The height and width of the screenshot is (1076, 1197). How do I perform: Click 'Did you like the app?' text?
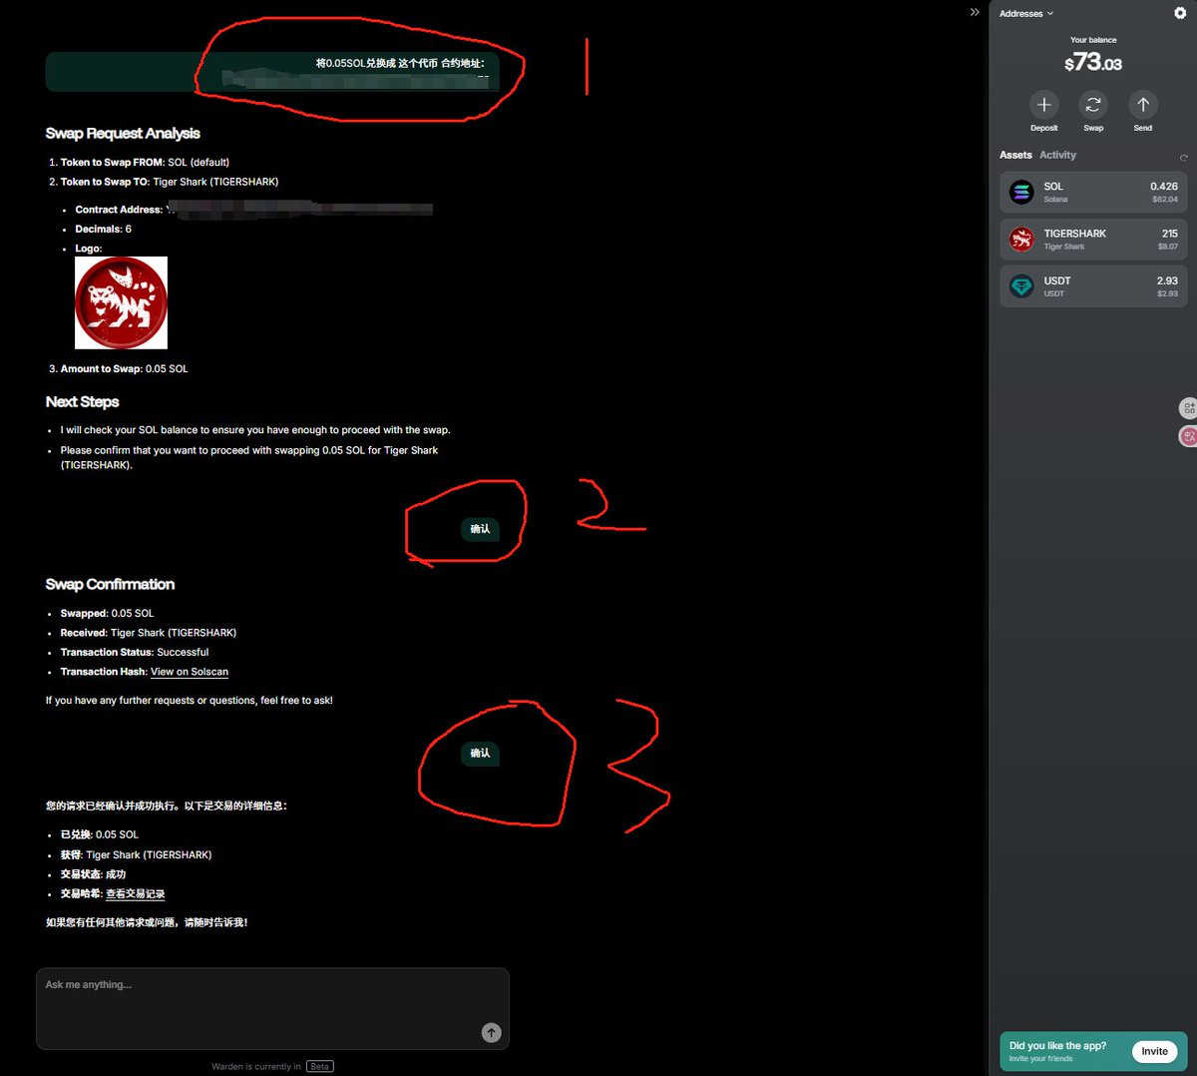point(1057,1046)
